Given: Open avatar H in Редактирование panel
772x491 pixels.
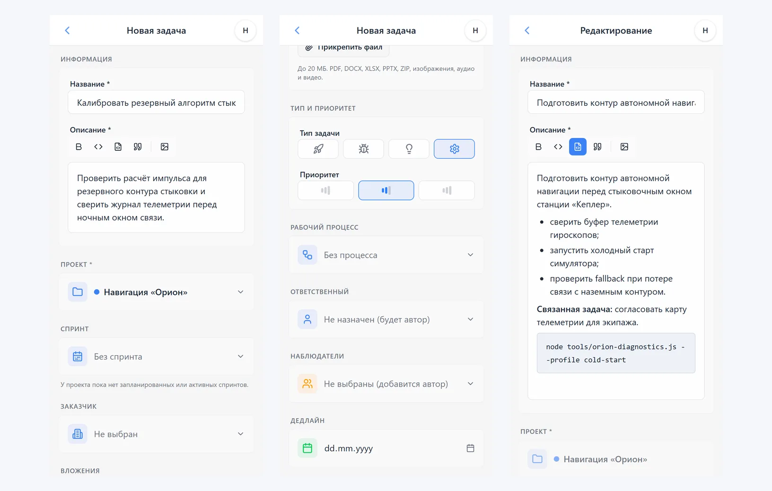Looking at the screenshot, I should 705,30.
